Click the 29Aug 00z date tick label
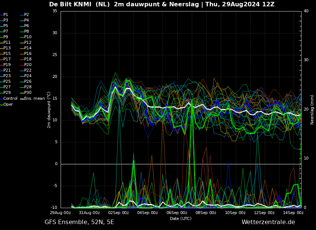Image resolution: width=316 pixels, height=230 pixels. pos(61,213)
